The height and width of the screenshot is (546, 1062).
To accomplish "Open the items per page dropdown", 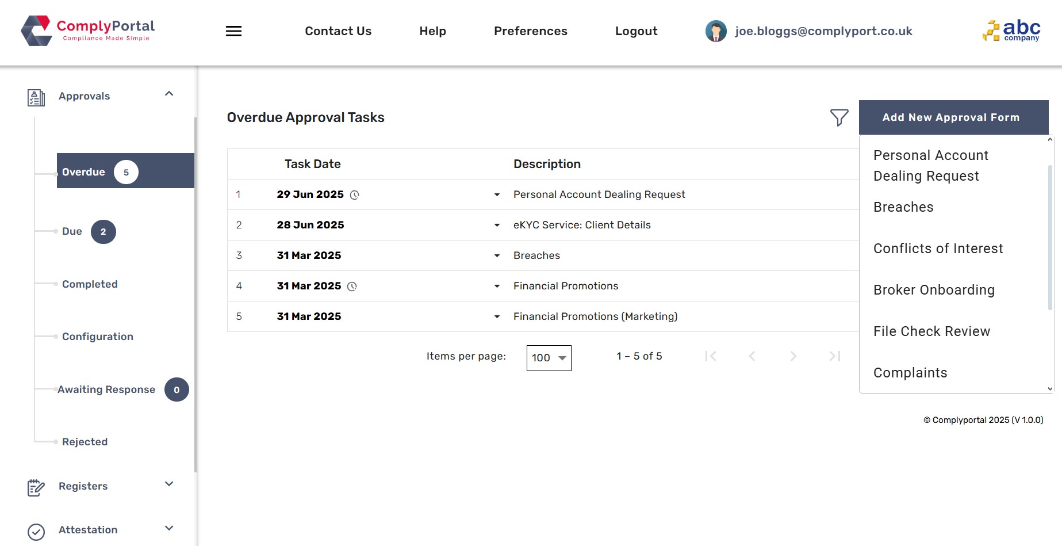I will [x=549, y=358].
